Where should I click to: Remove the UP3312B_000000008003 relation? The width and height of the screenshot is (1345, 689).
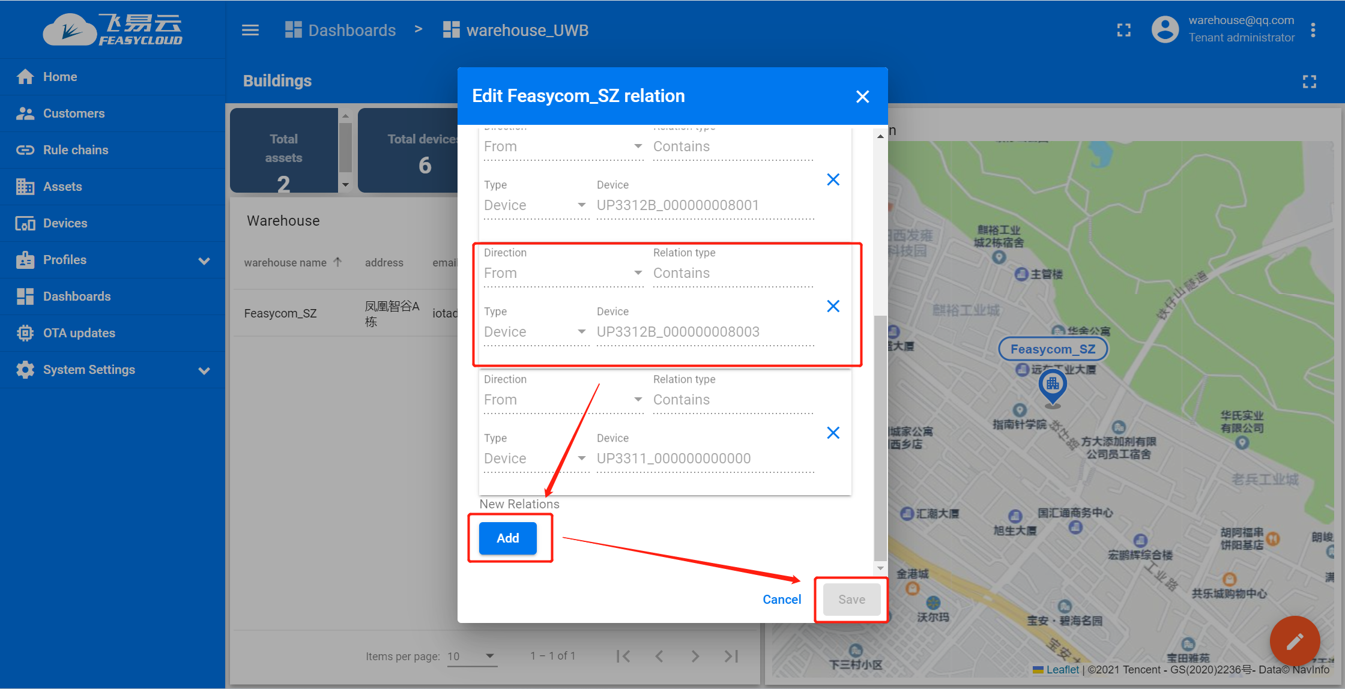coord(833,306)
